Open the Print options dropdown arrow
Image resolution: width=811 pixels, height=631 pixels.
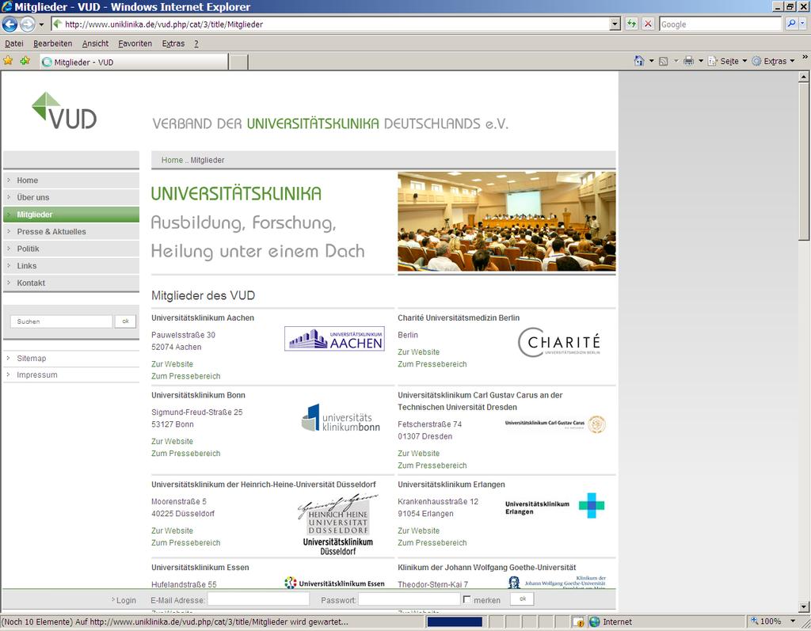[701, 61]
